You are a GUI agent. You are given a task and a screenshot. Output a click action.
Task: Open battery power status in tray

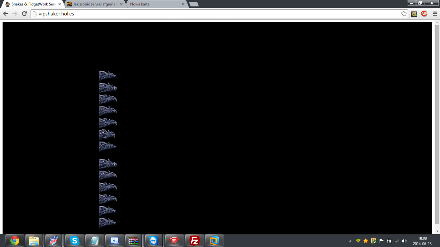[x=389, y=241]
